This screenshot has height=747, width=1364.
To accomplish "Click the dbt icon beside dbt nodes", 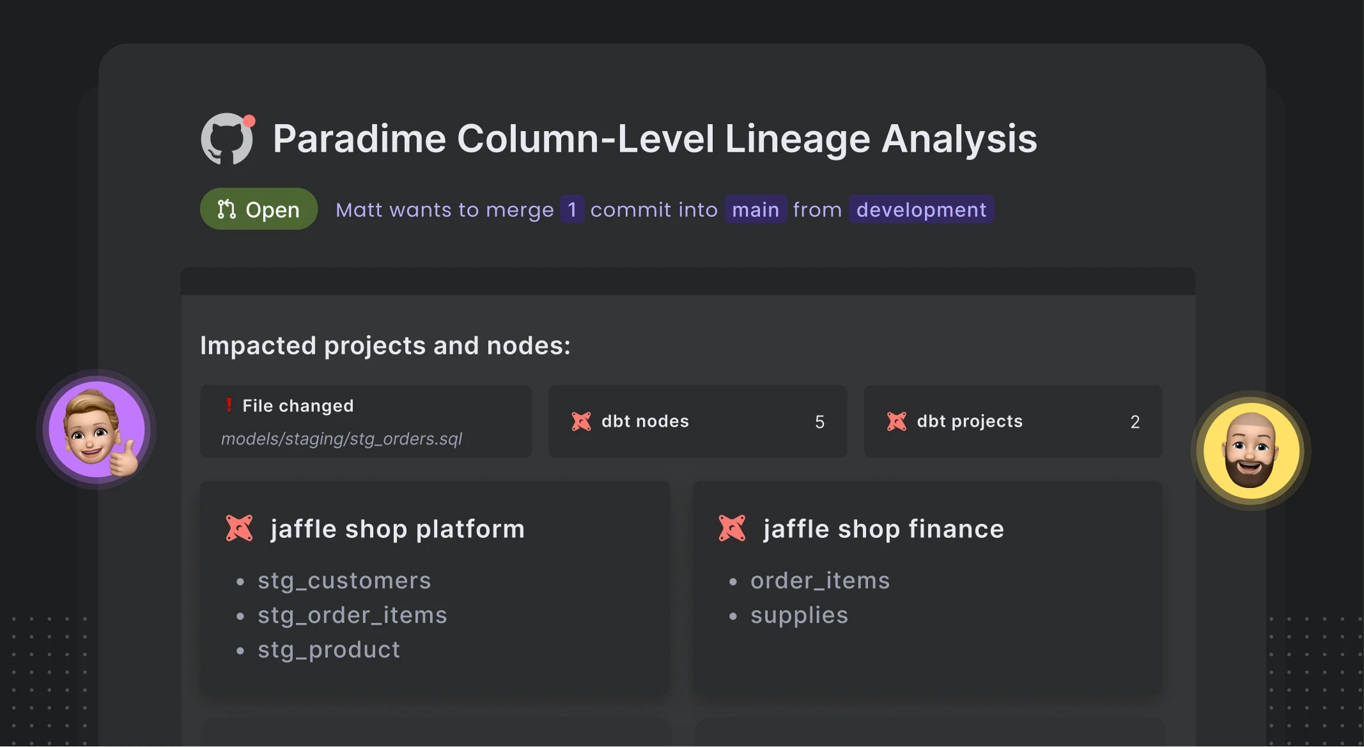I will point(581,421).
